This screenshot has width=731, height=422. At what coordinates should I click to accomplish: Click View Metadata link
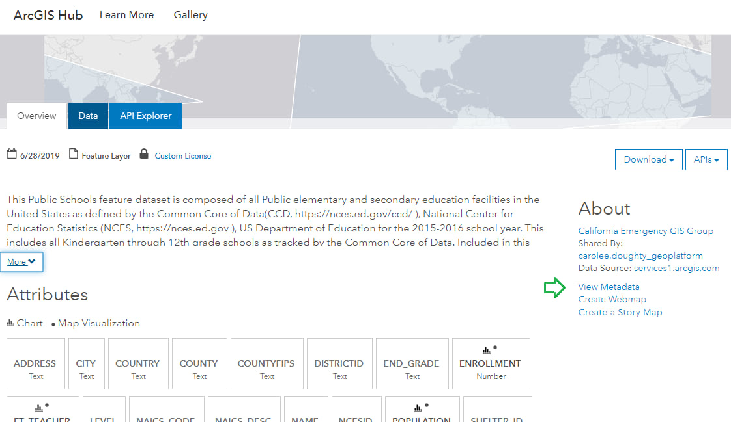[609, 287]
